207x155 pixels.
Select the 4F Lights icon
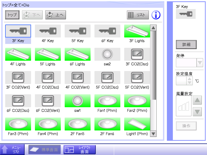pos(18,54)
